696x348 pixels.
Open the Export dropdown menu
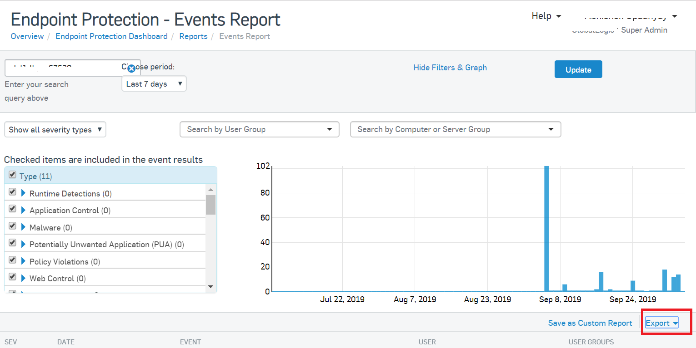(x=661, y=323)
